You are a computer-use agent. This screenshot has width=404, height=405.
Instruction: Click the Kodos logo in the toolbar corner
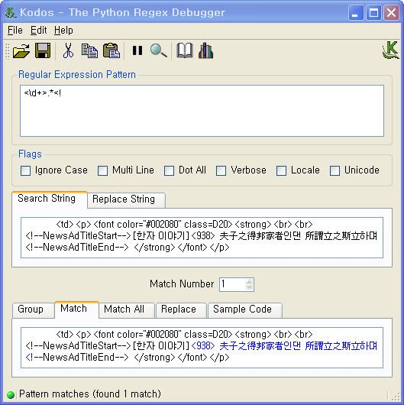[x=390, y=50]
